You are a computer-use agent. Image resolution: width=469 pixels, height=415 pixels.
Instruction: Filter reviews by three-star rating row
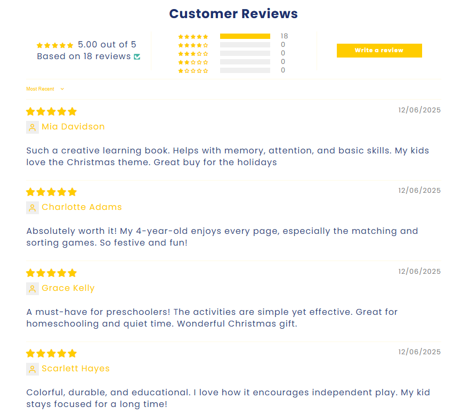[x=193, y=53]
